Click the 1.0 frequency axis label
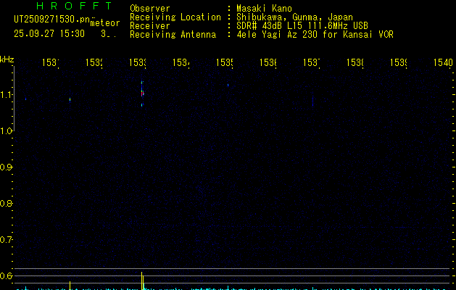 pyautogui.click(x=6, y=131)
